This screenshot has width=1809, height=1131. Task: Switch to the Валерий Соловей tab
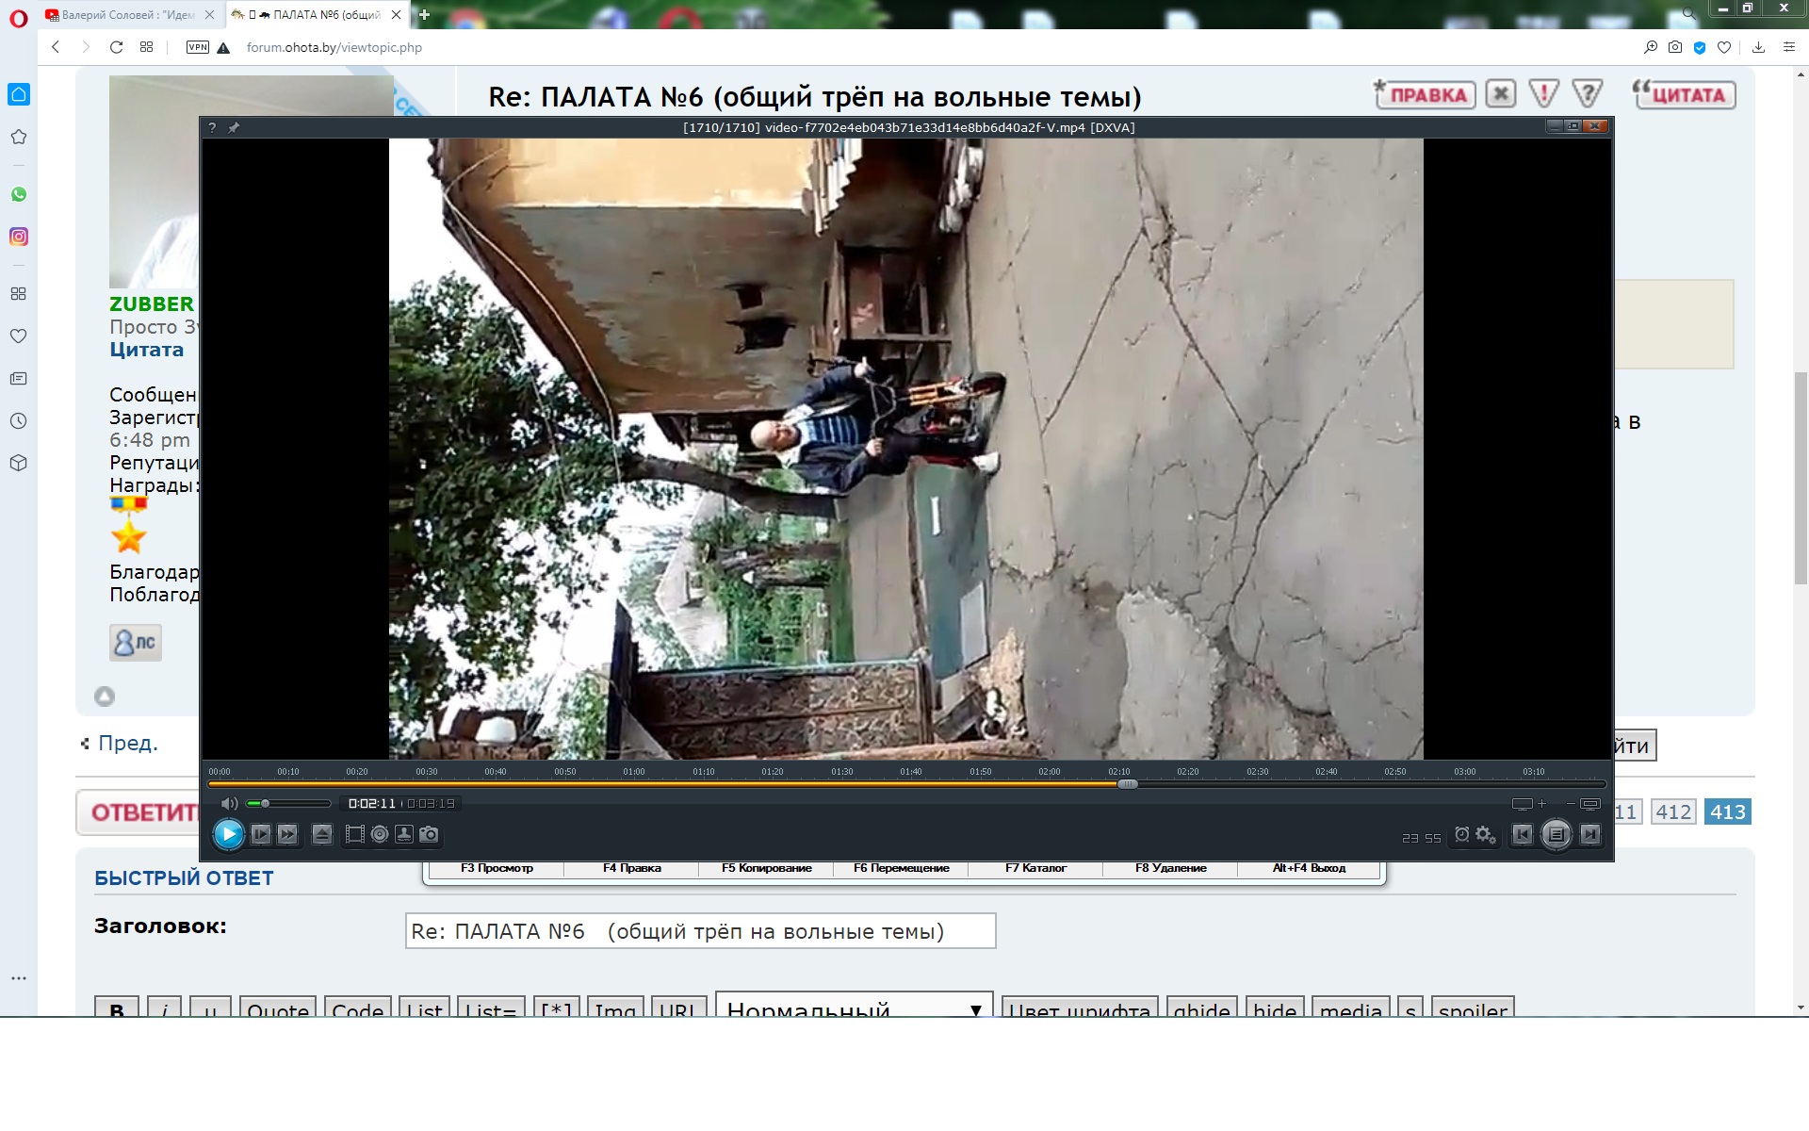(x=127, y=15)
